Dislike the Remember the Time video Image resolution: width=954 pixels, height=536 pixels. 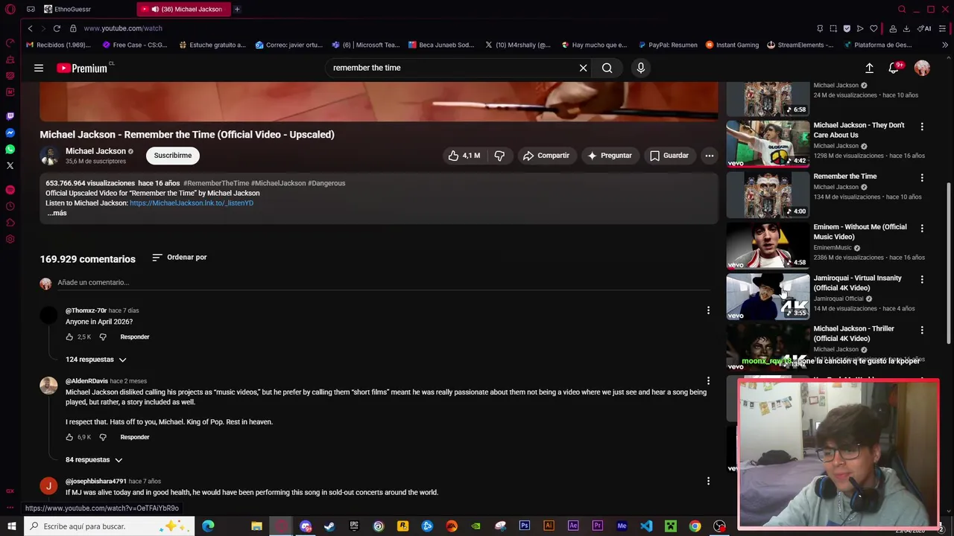coord(499,156)
